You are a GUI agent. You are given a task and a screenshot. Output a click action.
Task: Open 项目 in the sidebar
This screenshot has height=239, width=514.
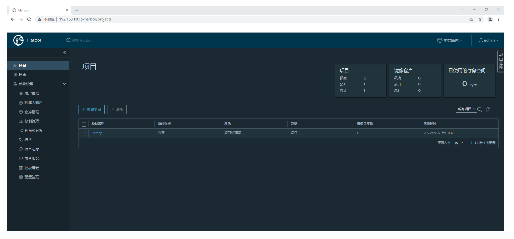[38, 65]
